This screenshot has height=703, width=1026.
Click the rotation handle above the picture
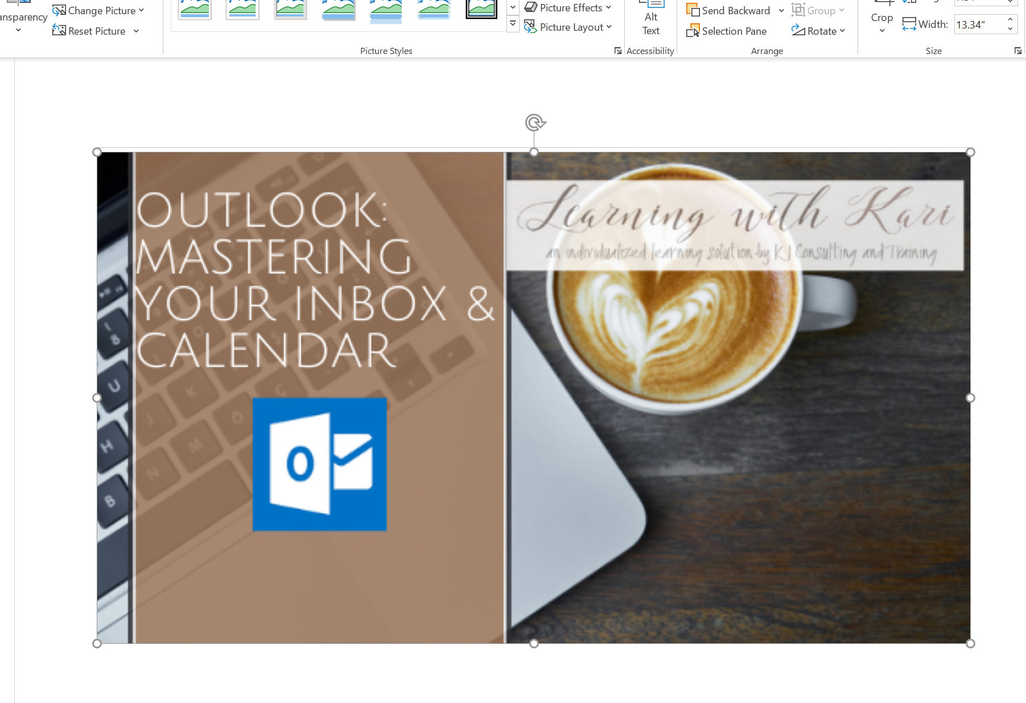[x=534, y=122]
